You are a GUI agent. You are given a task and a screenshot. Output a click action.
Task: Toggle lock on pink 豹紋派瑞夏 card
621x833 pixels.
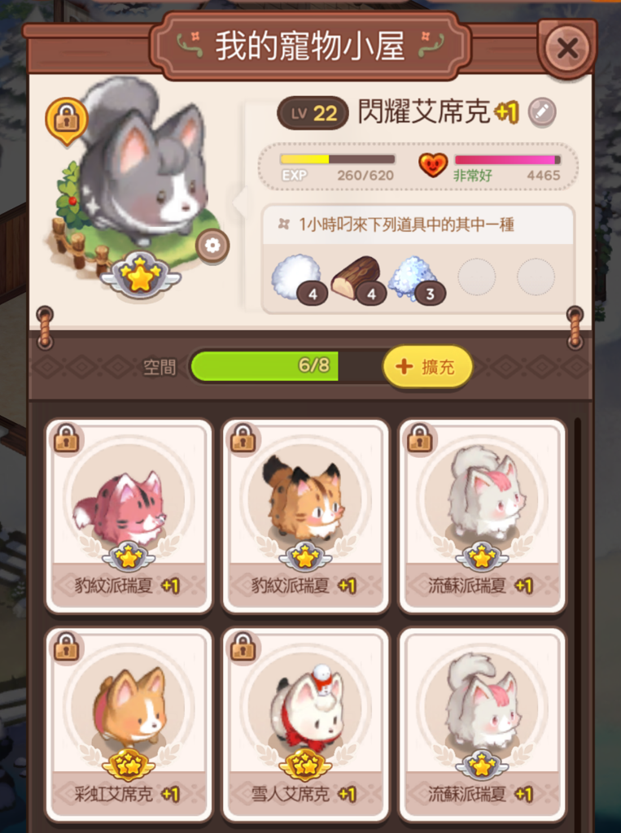click(67, 439)
